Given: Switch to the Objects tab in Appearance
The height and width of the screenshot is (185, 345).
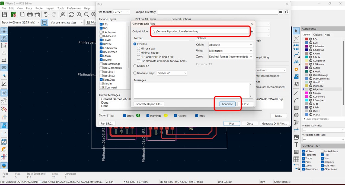Looking at the screenshot, I should [318, 35].
